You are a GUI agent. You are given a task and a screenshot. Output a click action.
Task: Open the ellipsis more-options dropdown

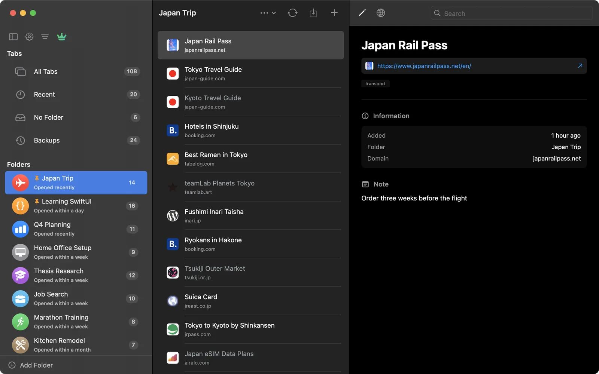click(268, 13)
